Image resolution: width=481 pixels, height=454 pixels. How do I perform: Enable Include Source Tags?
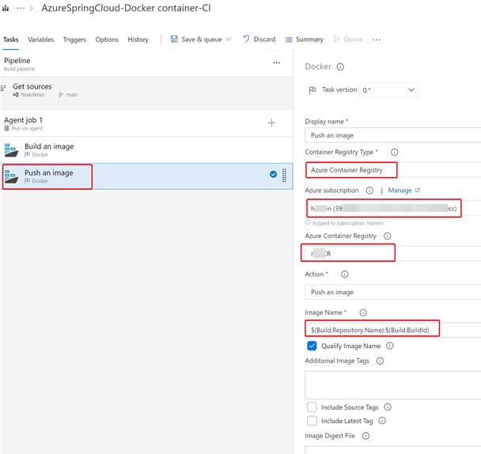point(312,407)
